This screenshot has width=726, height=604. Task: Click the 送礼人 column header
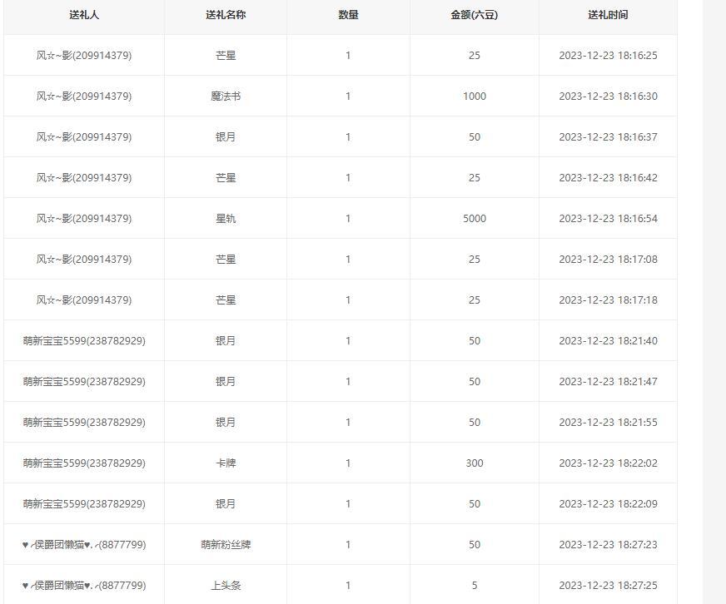pyautogui.click(x=84, y=15)
